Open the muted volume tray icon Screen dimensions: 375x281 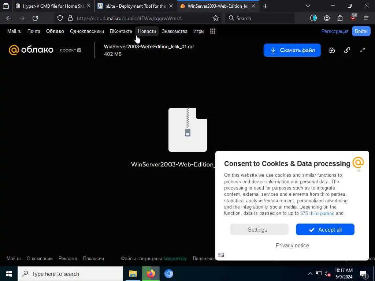click(x=327, y=274)
